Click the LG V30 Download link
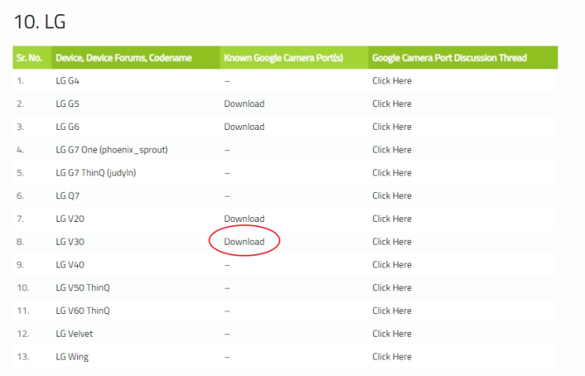The height and width of the screenshot is (376, 585). 244,241
